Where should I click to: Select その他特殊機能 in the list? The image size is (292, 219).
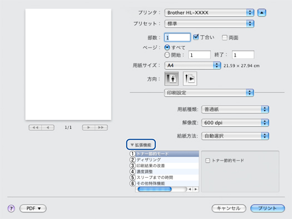click(167, 183)
